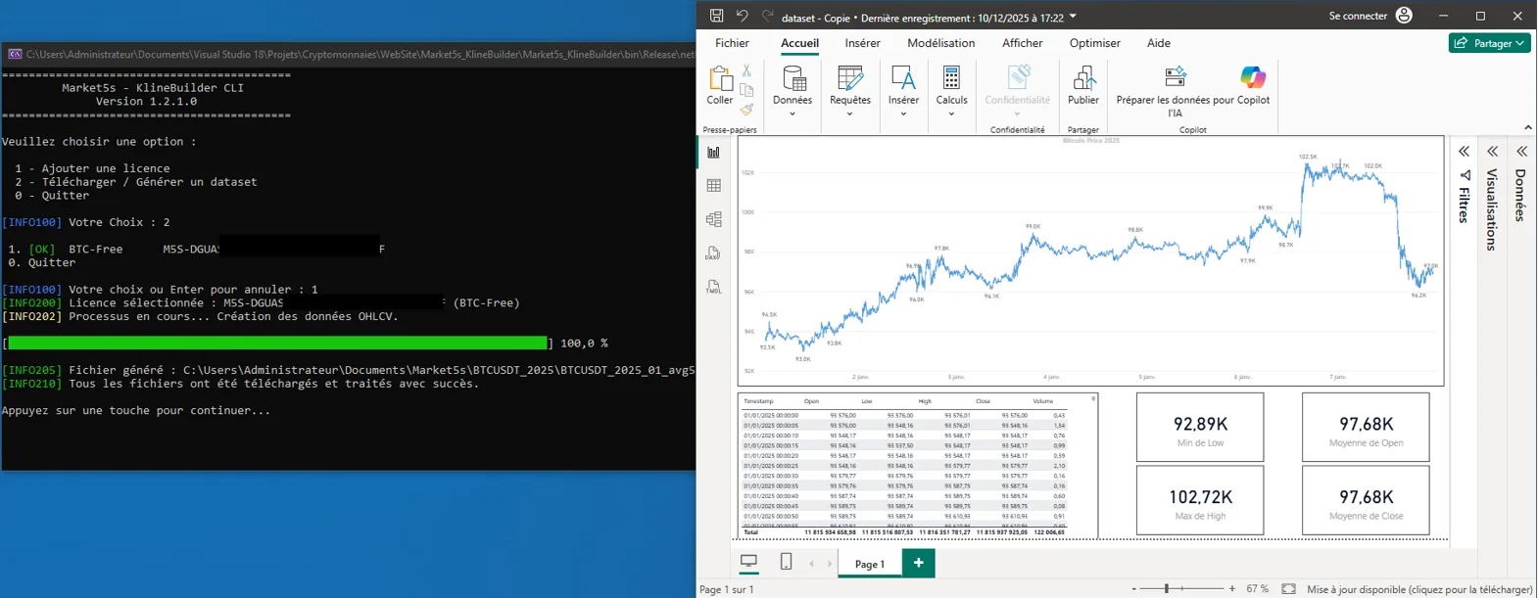The width and height of the screenshot is (1538, 598).
Task: Click the fit-to-page icon
Action: [1288, 589]
